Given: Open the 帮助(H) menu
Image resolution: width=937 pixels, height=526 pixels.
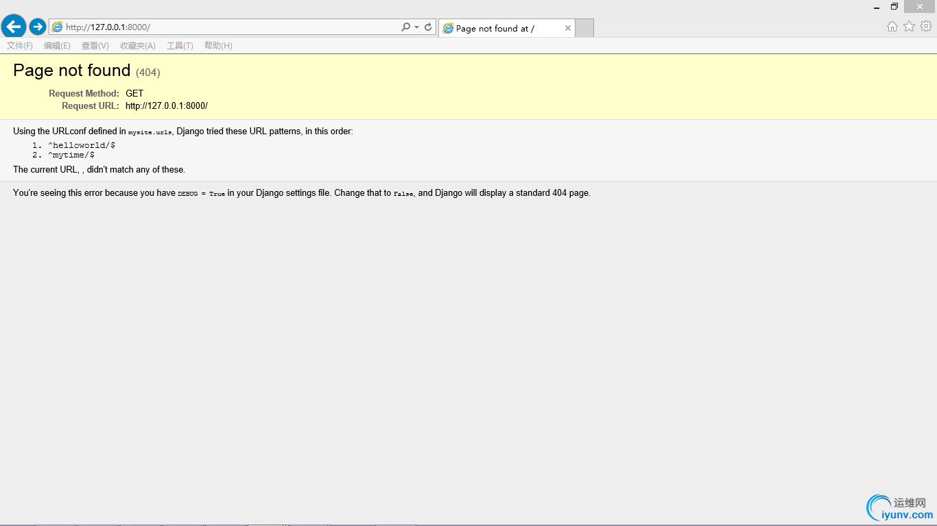Looking at the screenshot, I should point(218,46).
